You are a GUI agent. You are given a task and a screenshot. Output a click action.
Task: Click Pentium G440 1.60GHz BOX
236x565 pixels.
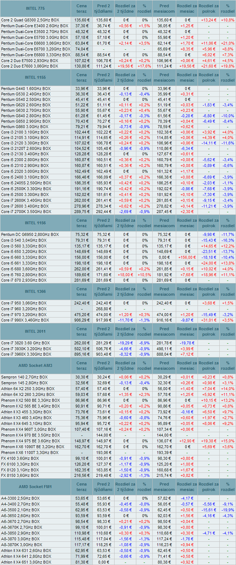coord(25,88)
